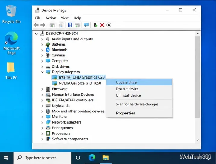Expand the Batteries node
The height and width of the screenshot is (164, 216).
point(42,45)
